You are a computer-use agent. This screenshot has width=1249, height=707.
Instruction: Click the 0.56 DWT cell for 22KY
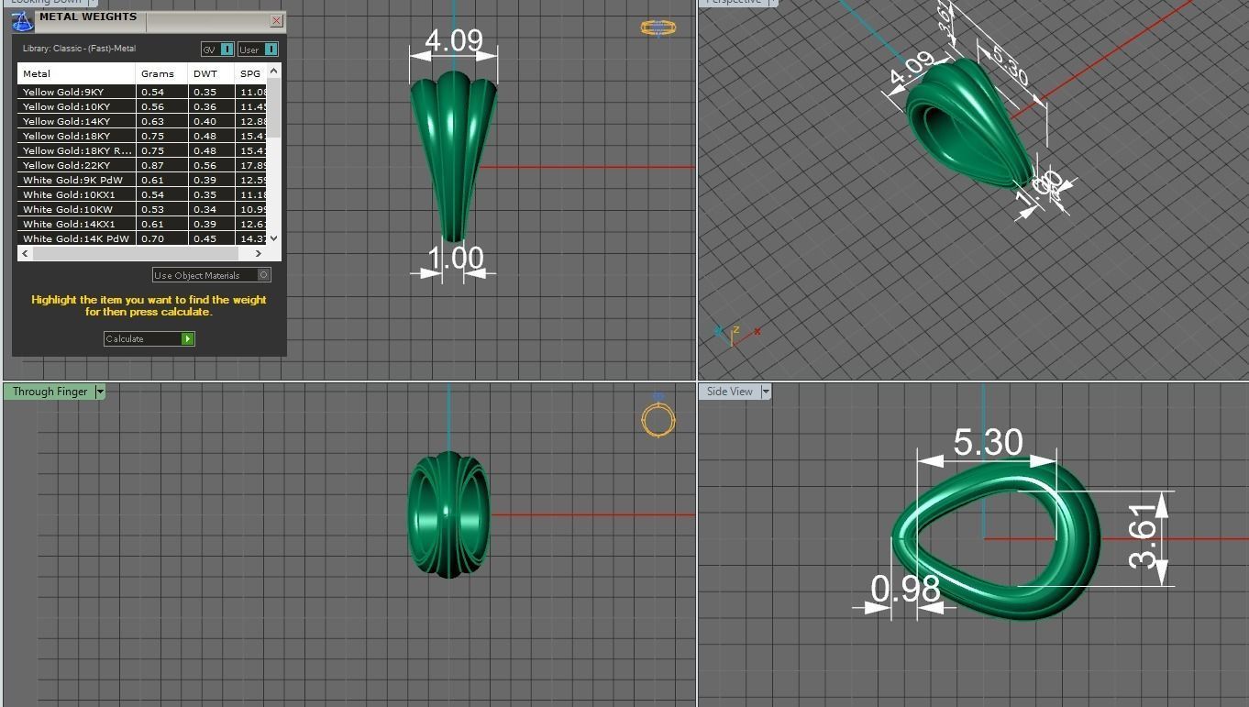click(212, 165)
